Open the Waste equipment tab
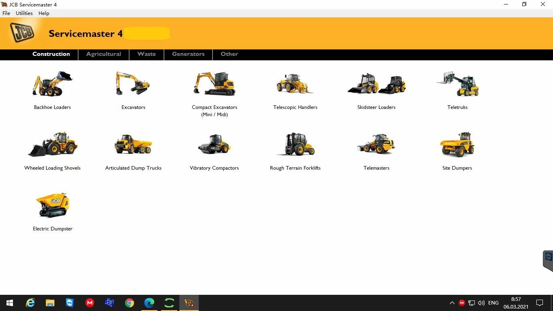The image size is (553, 311). click(x=146, y=54)
